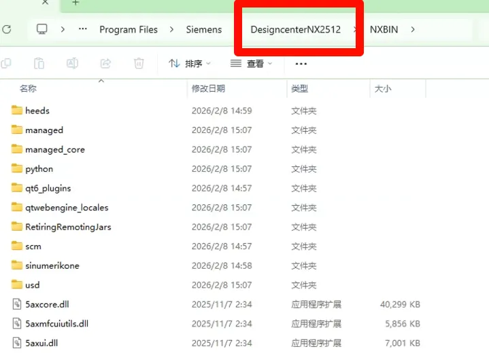Select the sinumerikone folder icon
Viewport: 489px width, 355px height.
tap(17, 265)
